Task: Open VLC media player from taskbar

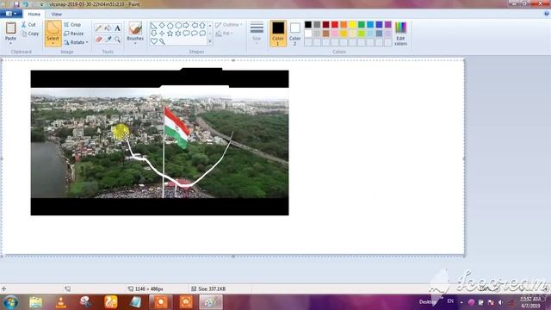Action: point(61,302)
